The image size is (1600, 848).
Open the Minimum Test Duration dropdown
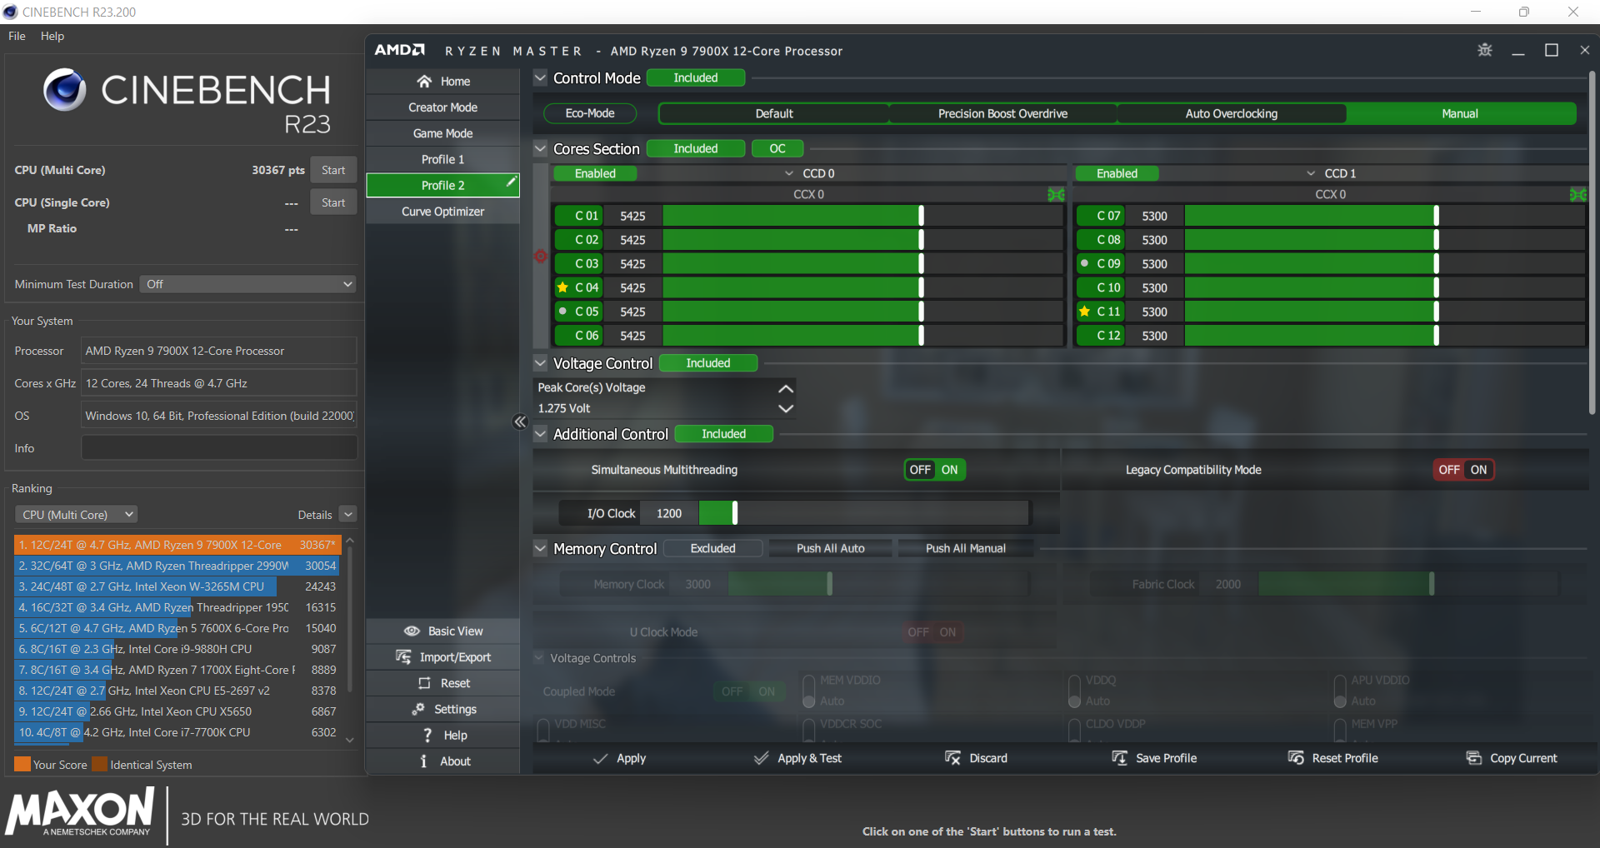click(x=248, y=284)
